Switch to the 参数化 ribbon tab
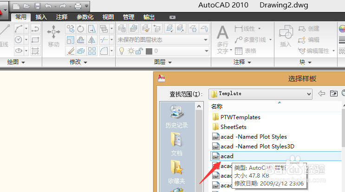The width and height of the screenshot is (345, 192). pyautogui.click(x=85, y=17)
